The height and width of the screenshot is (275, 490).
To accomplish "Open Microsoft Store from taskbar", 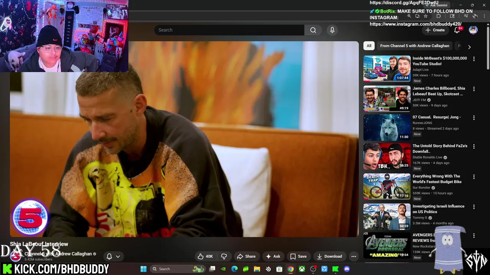I will (279, 269).
